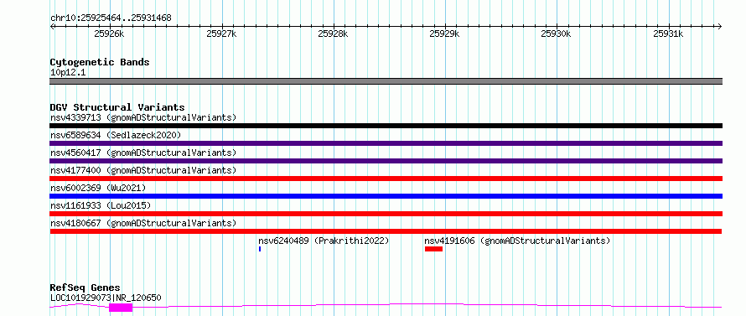
Task: Click the short red nsv4191606 variant bar
Action: tap(434, 249)
